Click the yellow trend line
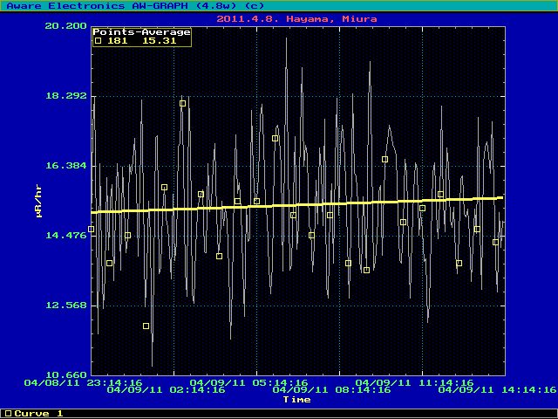Viewport: 558px width, 419px height. (x=296, y=205)
